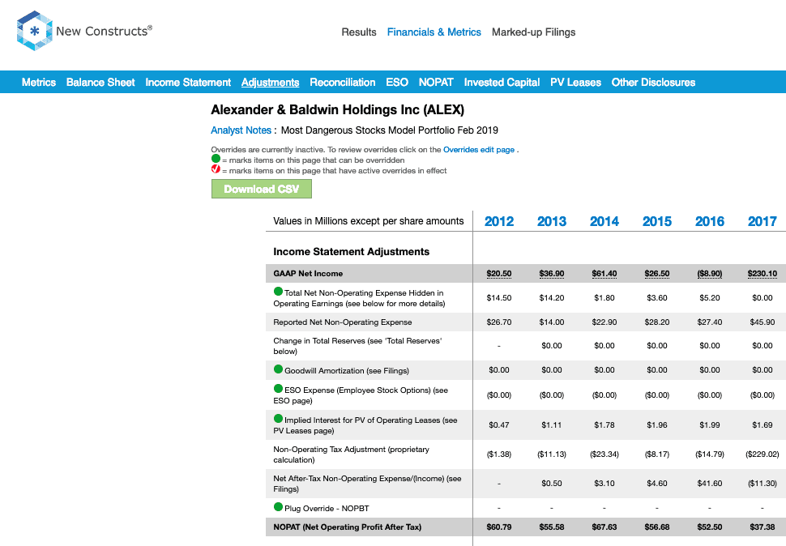Click 2016 GAAP Net Income value ($8.90)
Screen dimensions: 786x546
pos(709,274)
